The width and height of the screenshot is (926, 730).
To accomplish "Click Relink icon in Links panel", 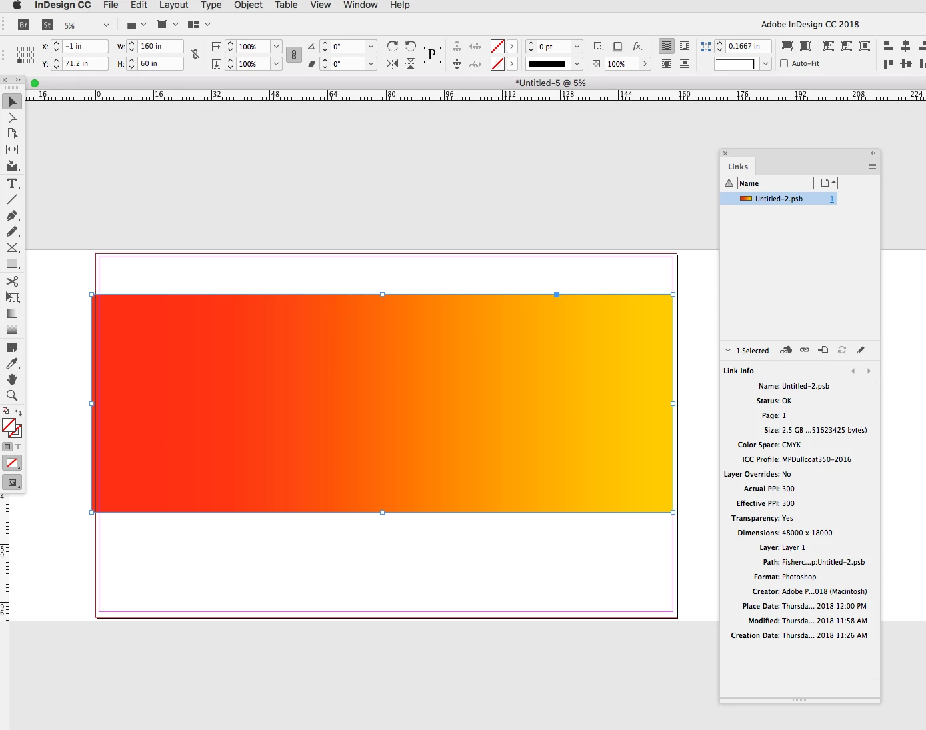I will [x=805, y=350].
